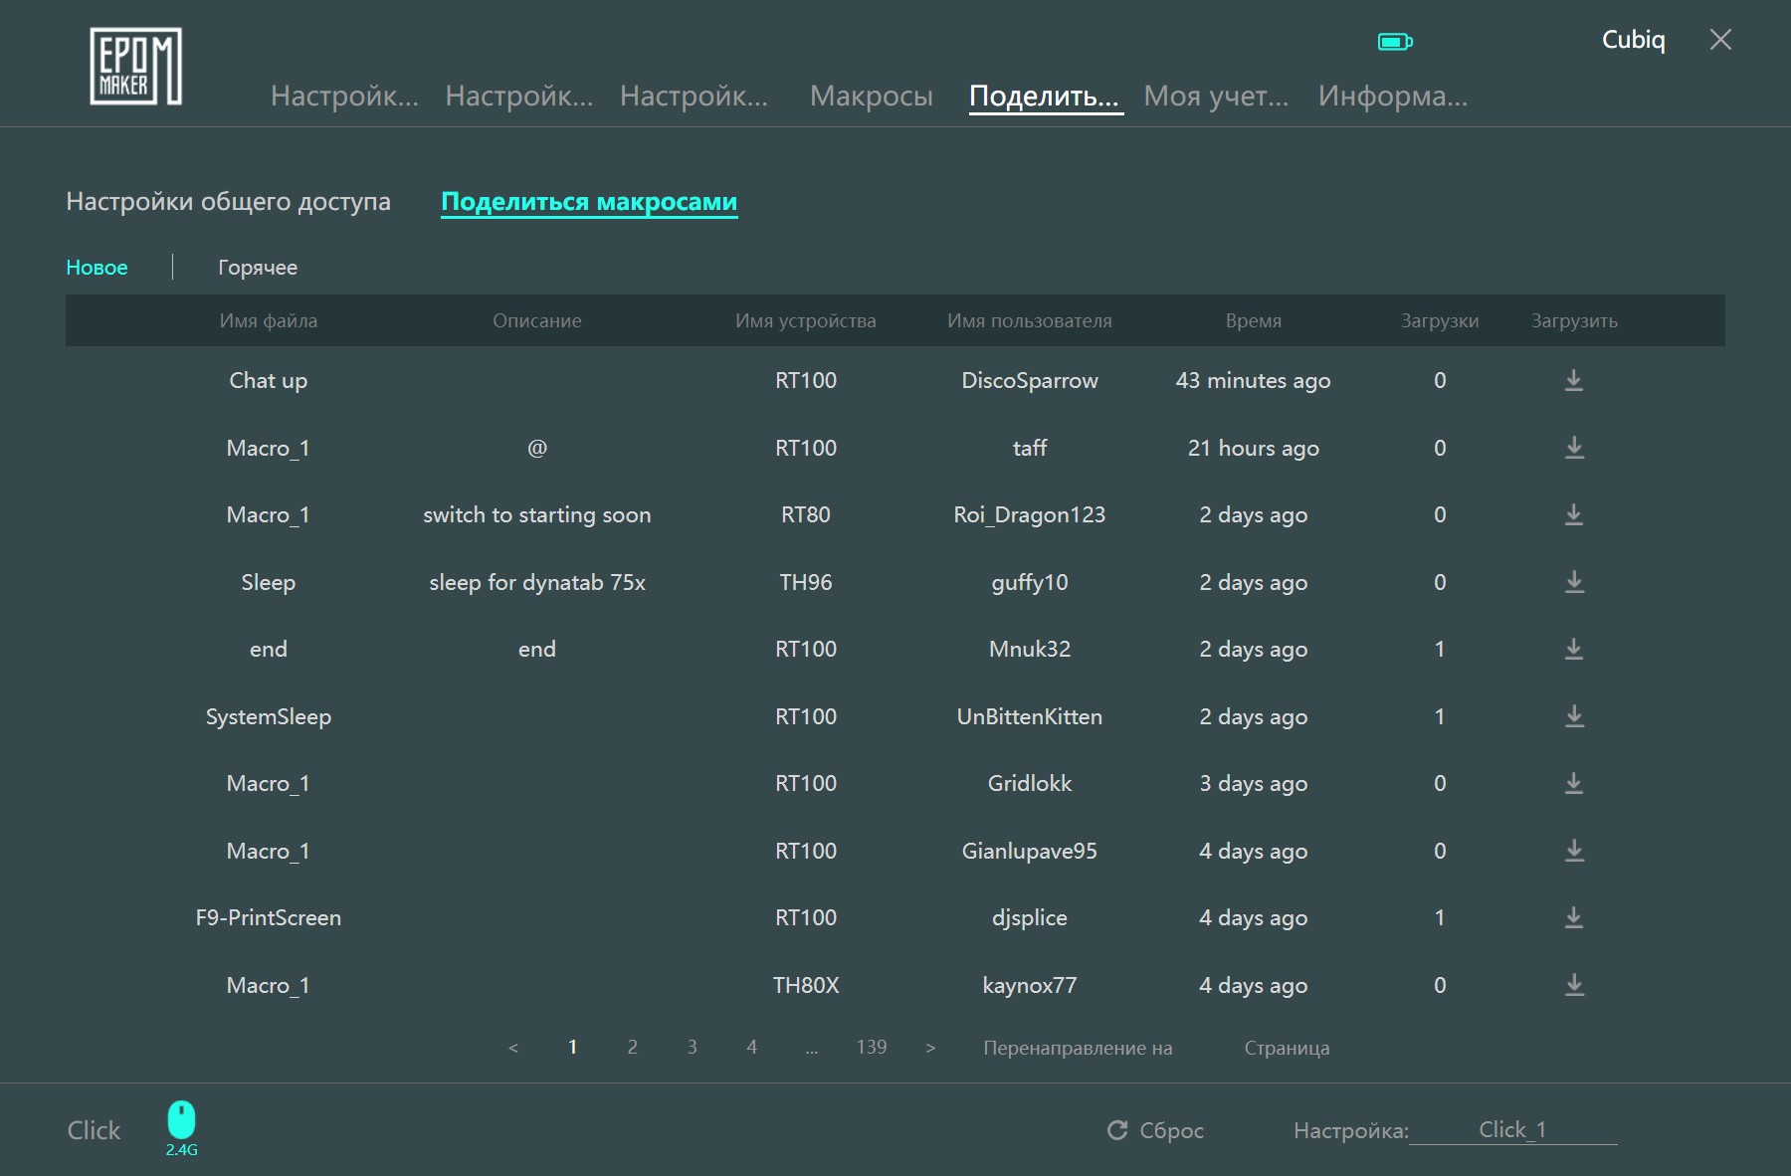Click the page redirect input field
1791x1176 pixels.
[x=1208, y=1048]
